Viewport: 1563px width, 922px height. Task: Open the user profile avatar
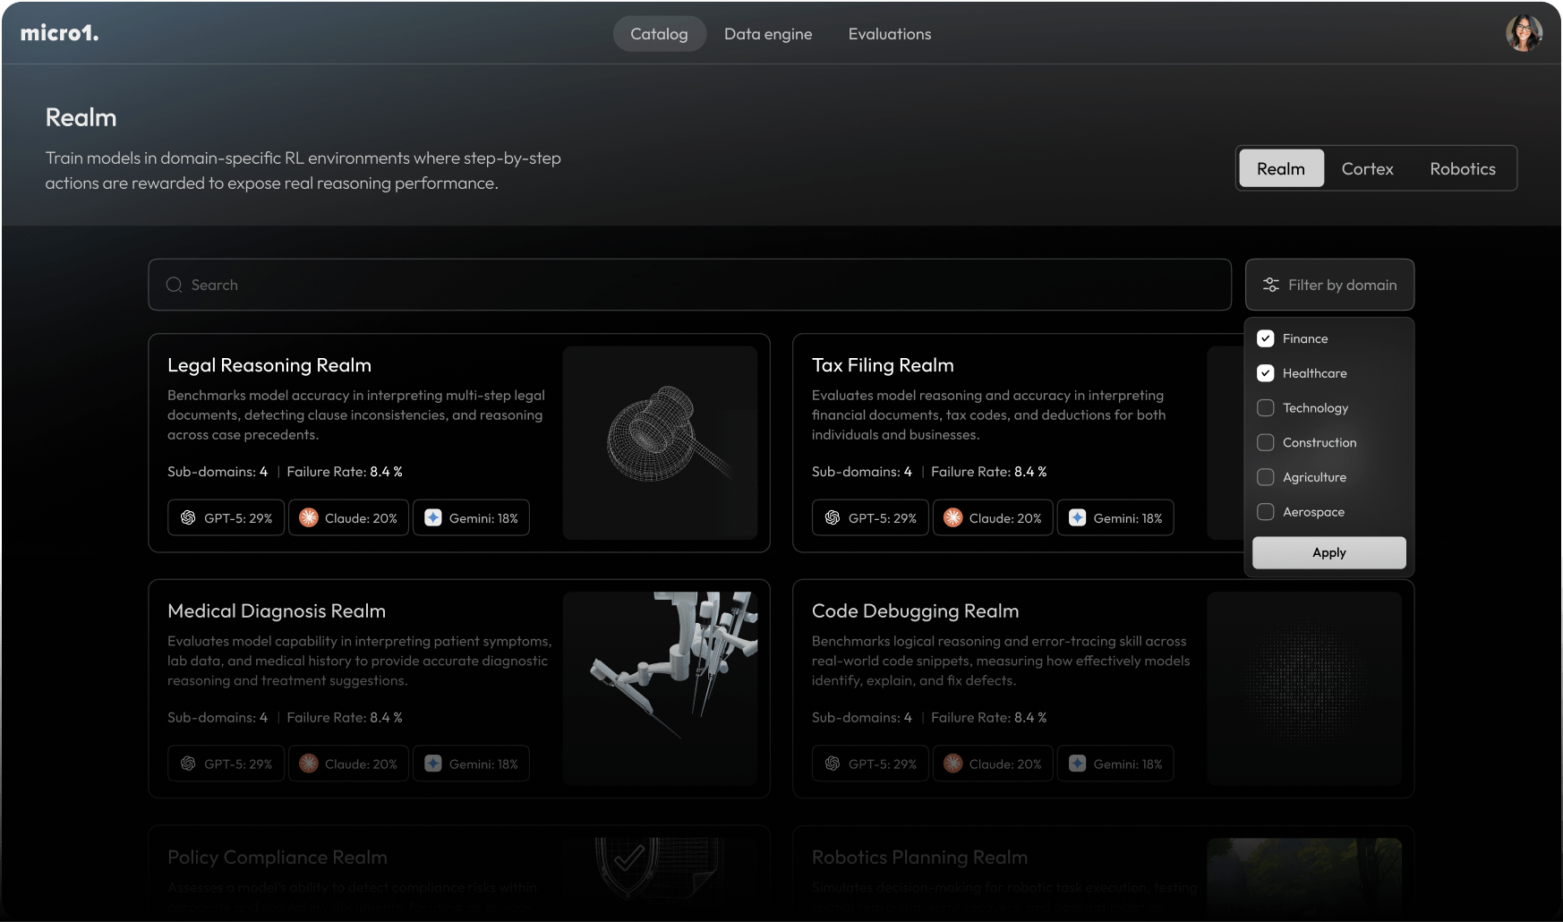pos(1524,33)
